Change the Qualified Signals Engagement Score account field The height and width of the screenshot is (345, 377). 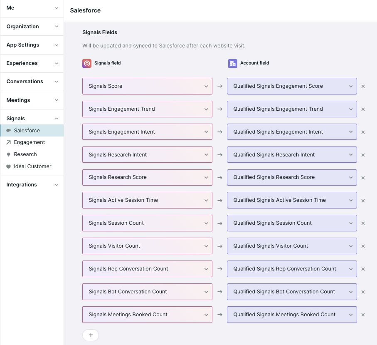[x=292, y=86]
